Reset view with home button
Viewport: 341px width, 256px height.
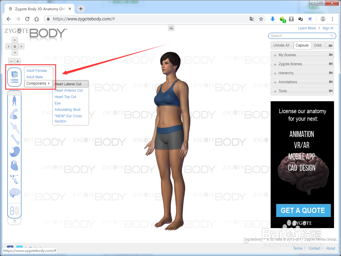(x=15, y=46)
